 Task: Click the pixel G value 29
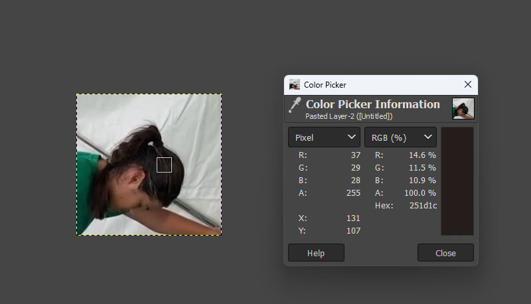coord(356,168)
